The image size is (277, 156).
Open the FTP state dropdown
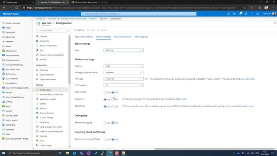(123, 79)
